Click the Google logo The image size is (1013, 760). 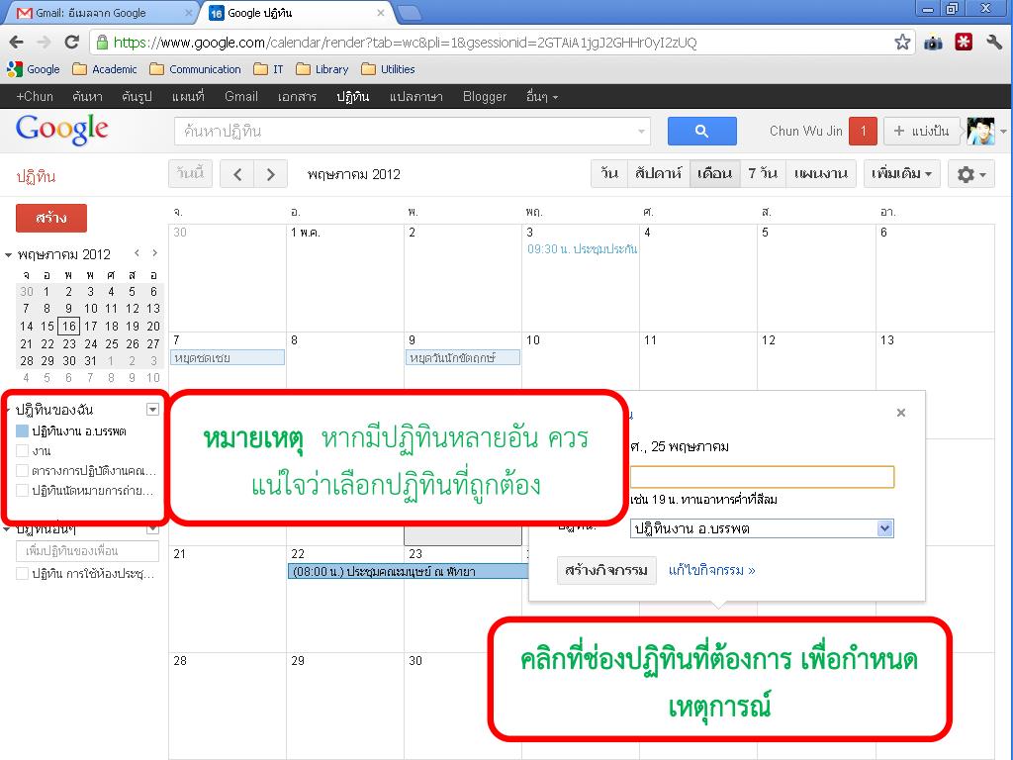(x=62, y=130)
